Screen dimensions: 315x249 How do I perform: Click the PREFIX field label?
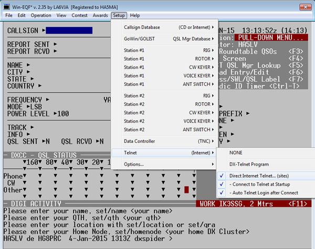(230, 114)
